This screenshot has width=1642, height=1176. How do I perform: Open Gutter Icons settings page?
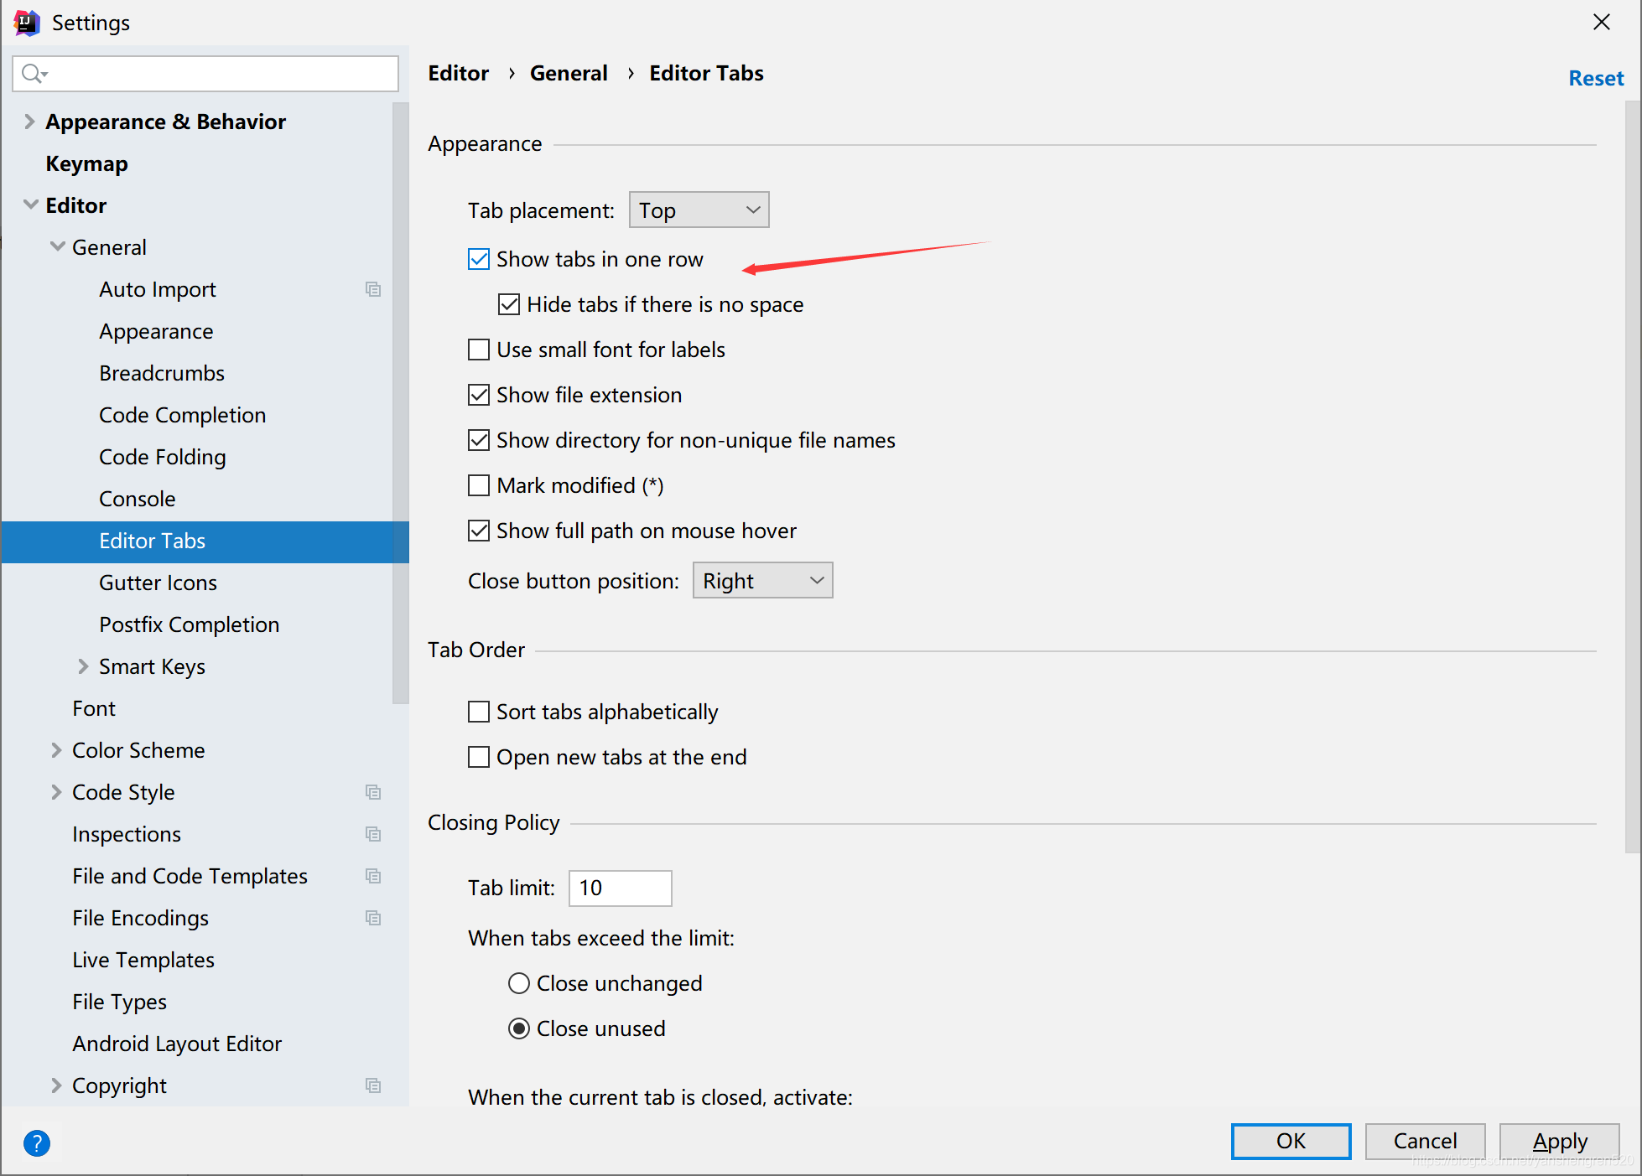click(x=158, y=583)
